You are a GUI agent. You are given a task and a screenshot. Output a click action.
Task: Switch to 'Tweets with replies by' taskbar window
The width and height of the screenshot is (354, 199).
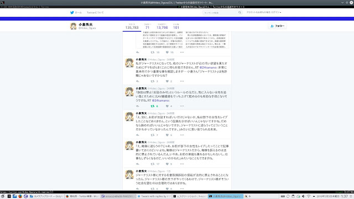click(x=154, y=196)
